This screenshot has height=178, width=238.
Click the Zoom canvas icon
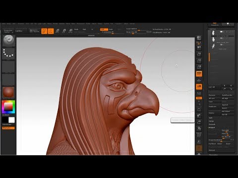199,54
